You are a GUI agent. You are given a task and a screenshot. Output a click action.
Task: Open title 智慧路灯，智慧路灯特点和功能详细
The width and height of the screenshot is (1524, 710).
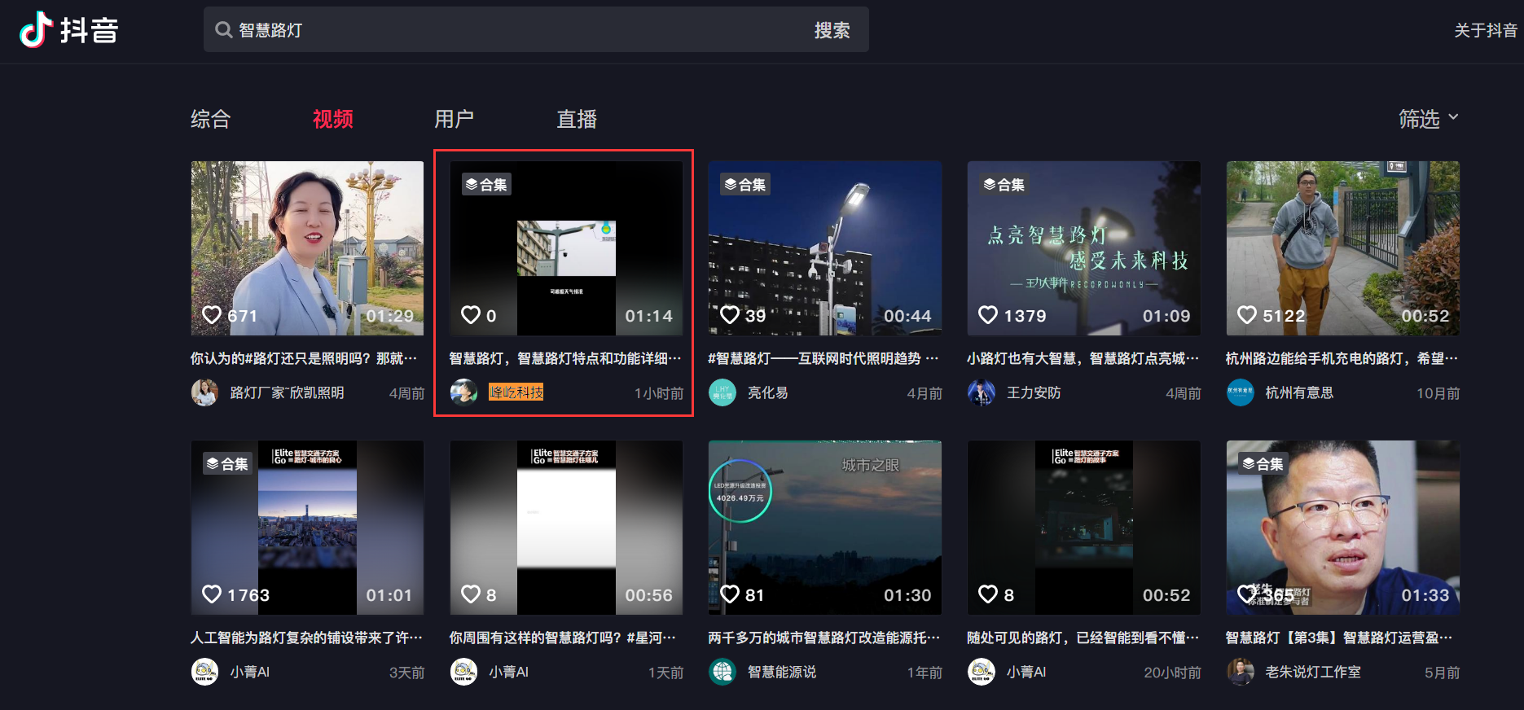(565, 358)
